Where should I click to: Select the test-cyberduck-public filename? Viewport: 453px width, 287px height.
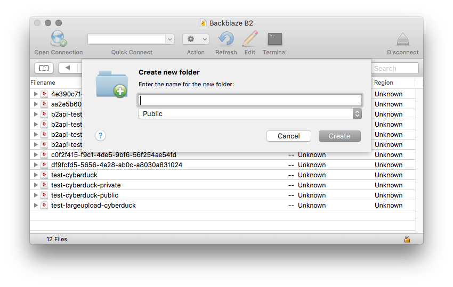(85, 195)
